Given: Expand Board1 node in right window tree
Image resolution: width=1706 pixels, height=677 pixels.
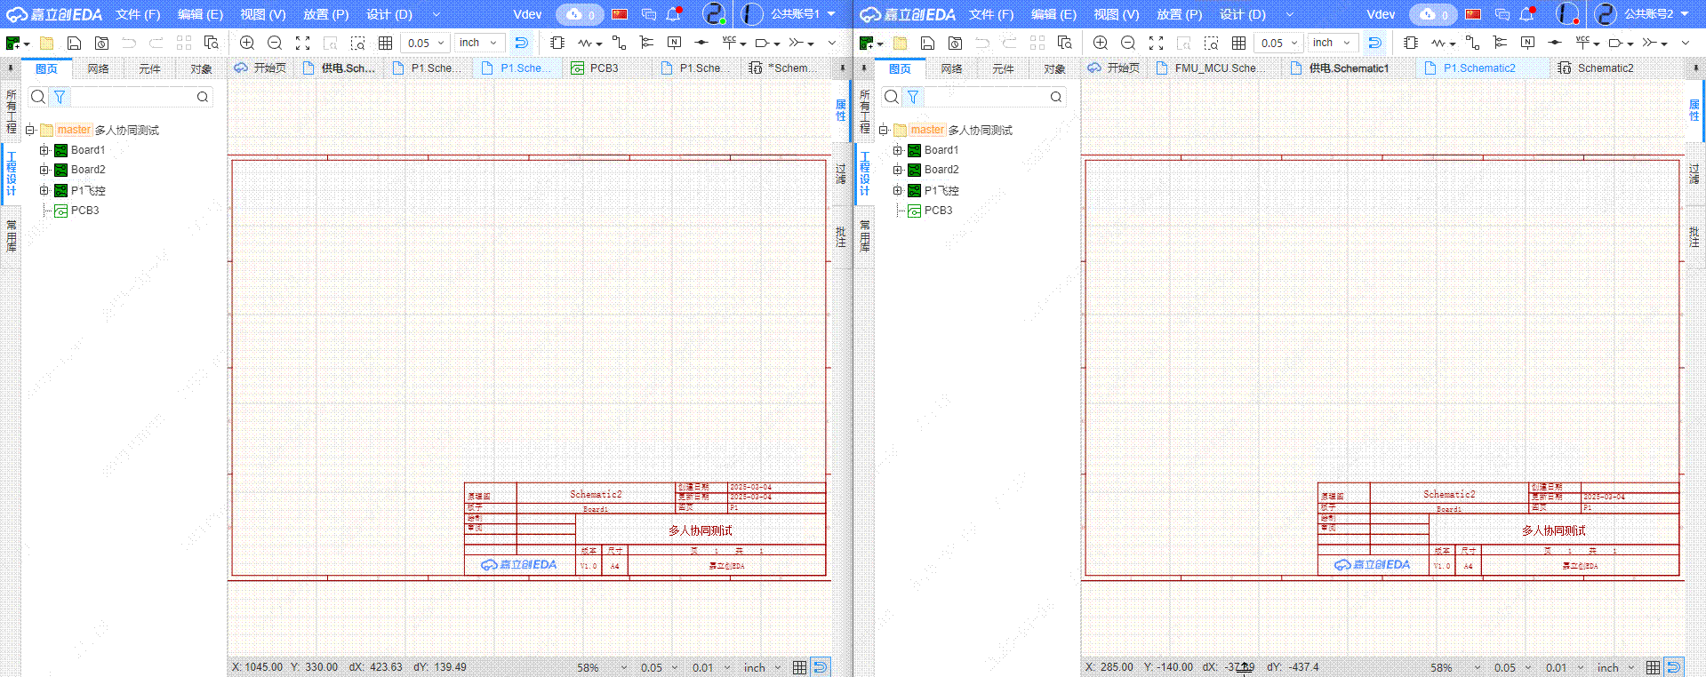Looking at the screenshot, I should (897, 150).
